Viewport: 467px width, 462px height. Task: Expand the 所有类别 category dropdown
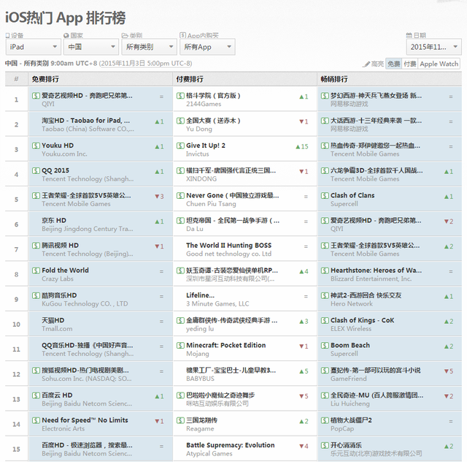149,47
